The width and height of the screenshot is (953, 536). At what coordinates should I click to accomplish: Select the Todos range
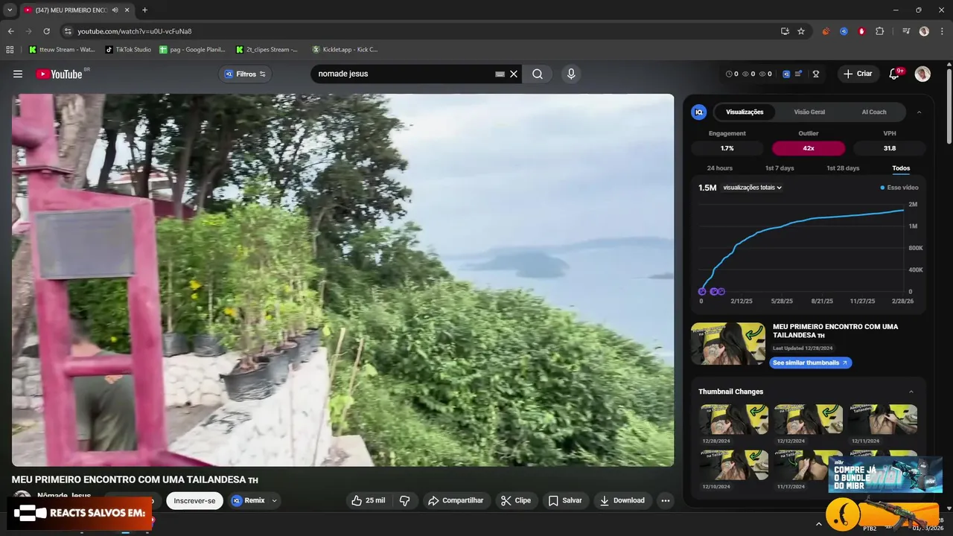coord(901,168)
